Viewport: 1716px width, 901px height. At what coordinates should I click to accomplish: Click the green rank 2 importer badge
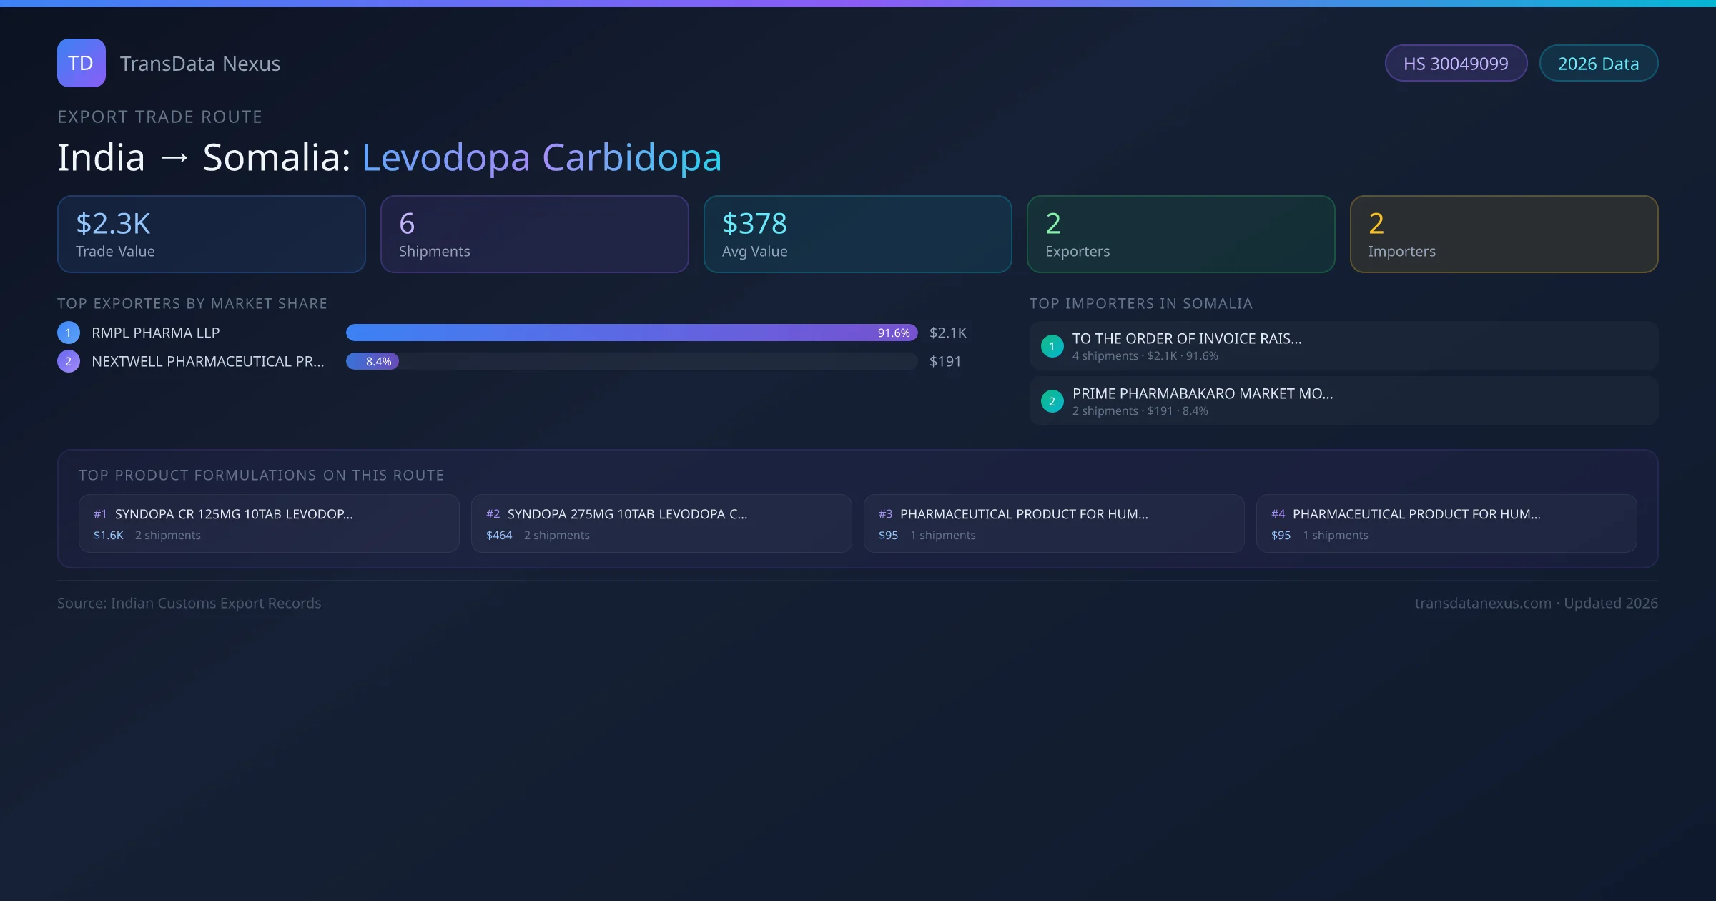click(1052, 401)
